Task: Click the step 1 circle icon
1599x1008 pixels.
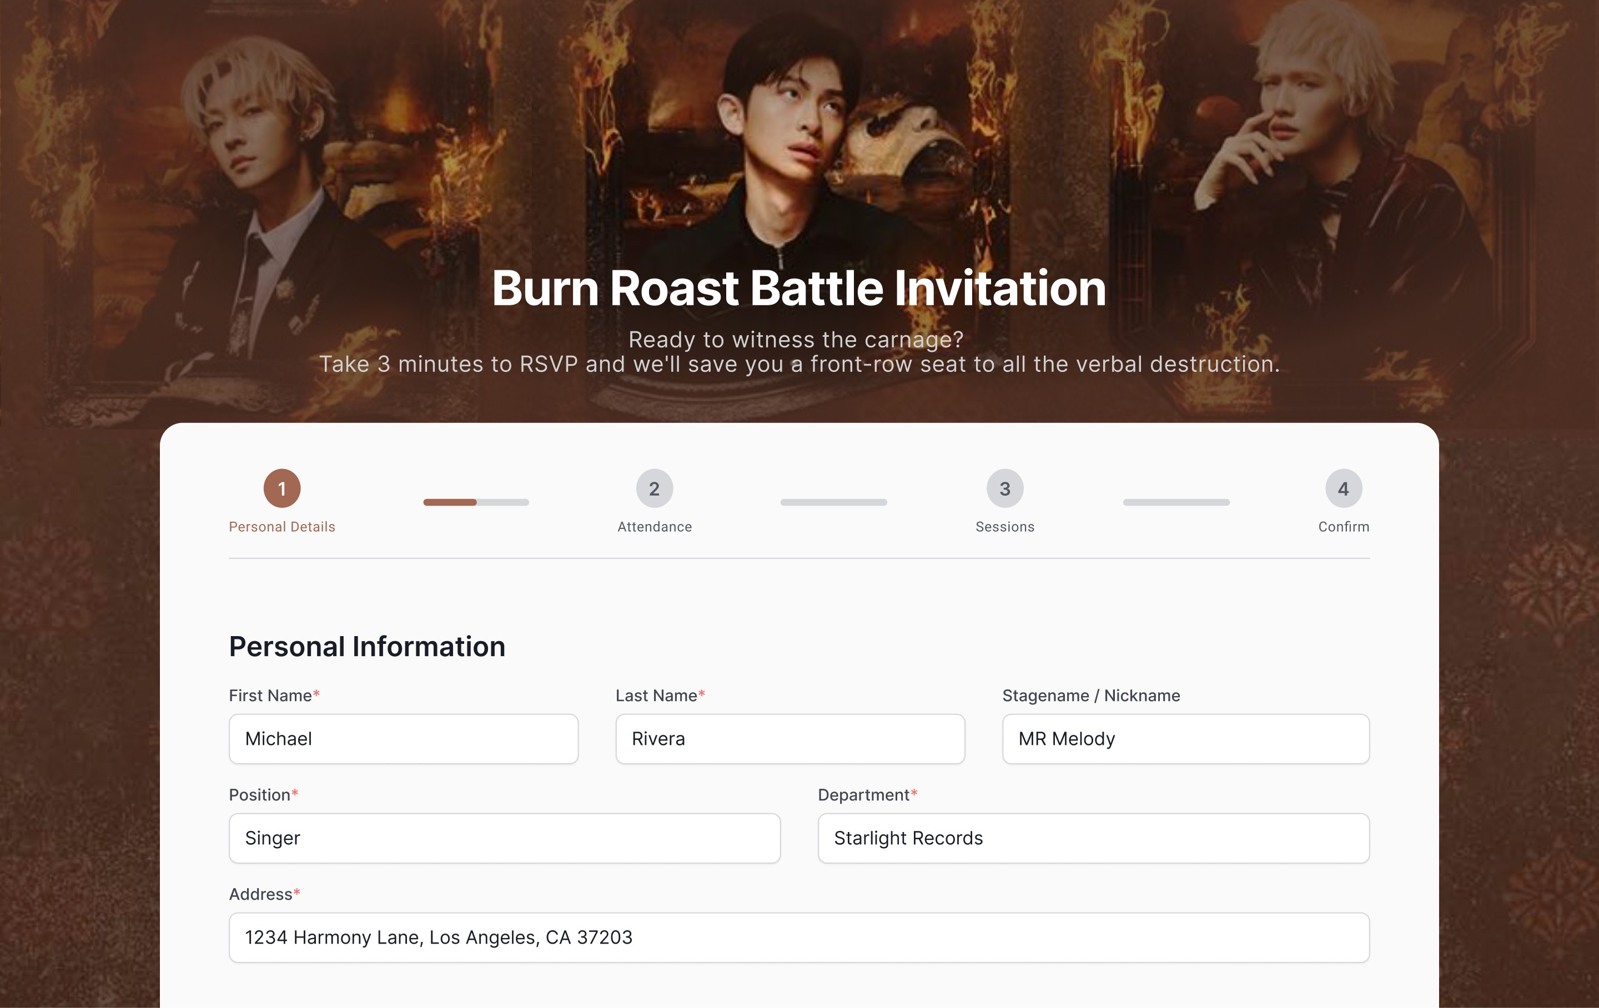Action: pos(281,488)
